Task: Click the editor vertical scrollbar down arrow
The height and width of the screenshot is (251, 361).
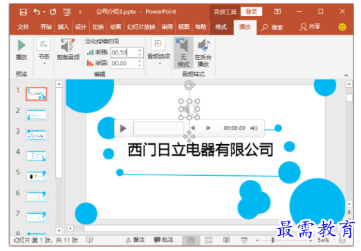Action: [349, 204]
